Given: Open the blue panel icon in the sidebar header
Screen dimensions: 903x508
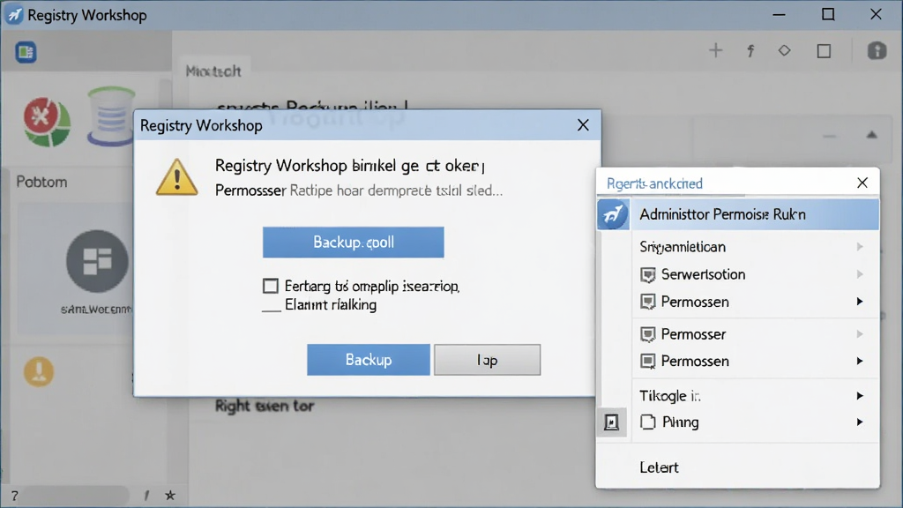Looking at the screenshot, I should pyautogui.click(x=26, y=52).
